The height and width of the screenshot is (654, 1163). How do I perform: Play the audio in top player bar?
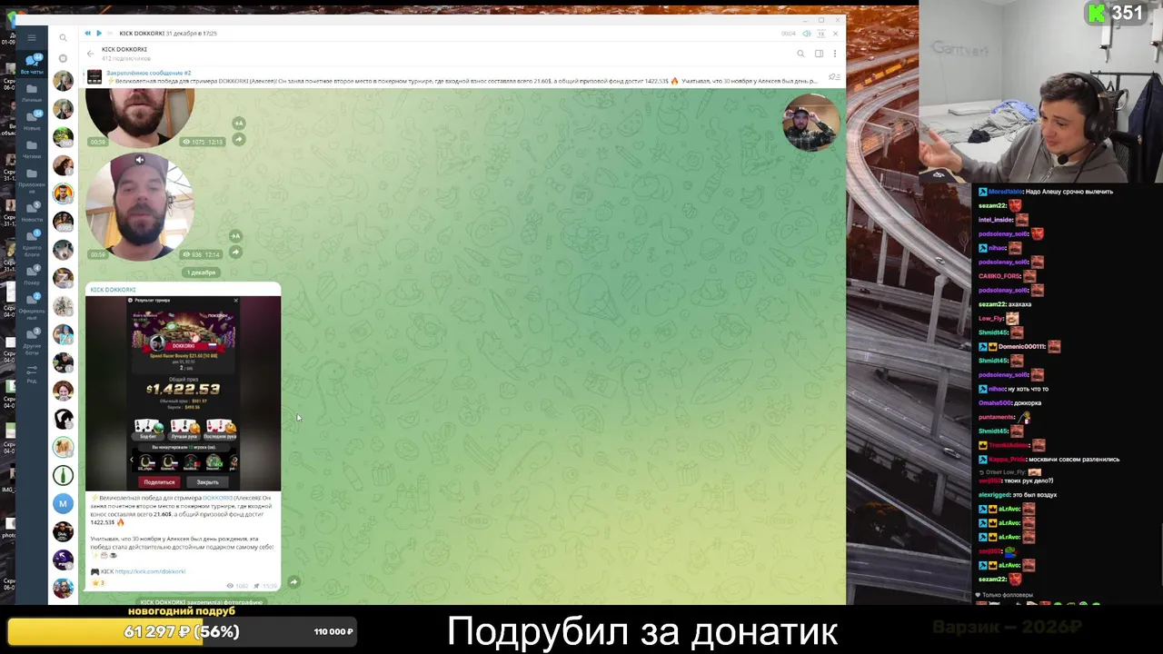pyautogui.click(x=99, y=33)
